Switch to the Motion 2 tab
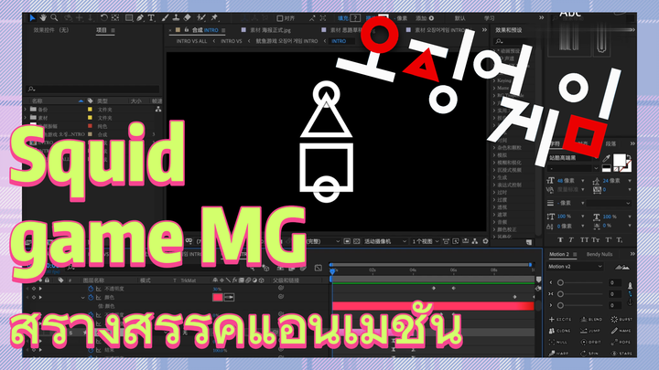 558,254
